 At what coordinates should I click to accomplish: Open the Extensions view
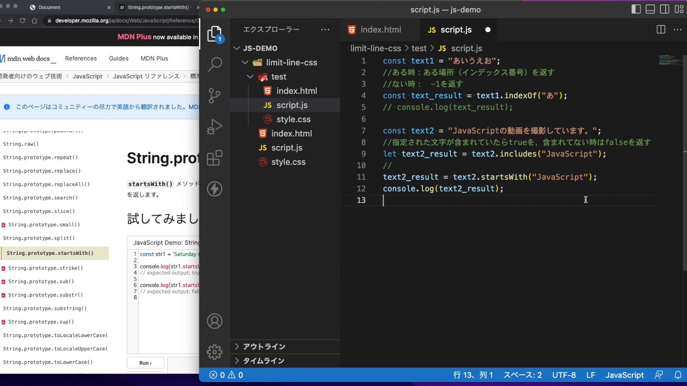click(x=214, y=158)
